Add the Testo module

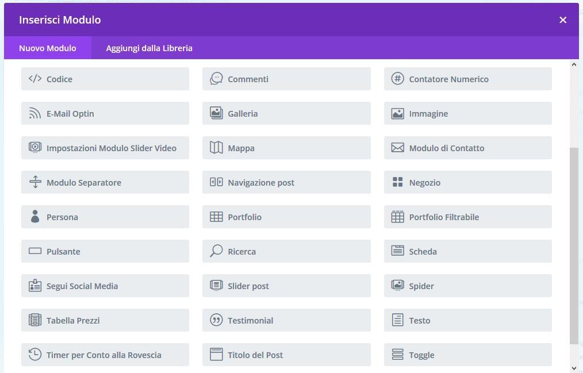[x=467, y=320]
